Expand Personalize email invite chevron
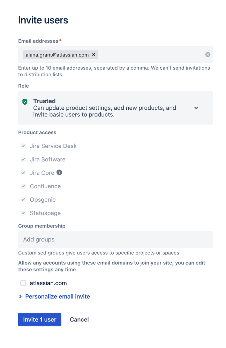226x348 pixels. [x=21, y=296]
